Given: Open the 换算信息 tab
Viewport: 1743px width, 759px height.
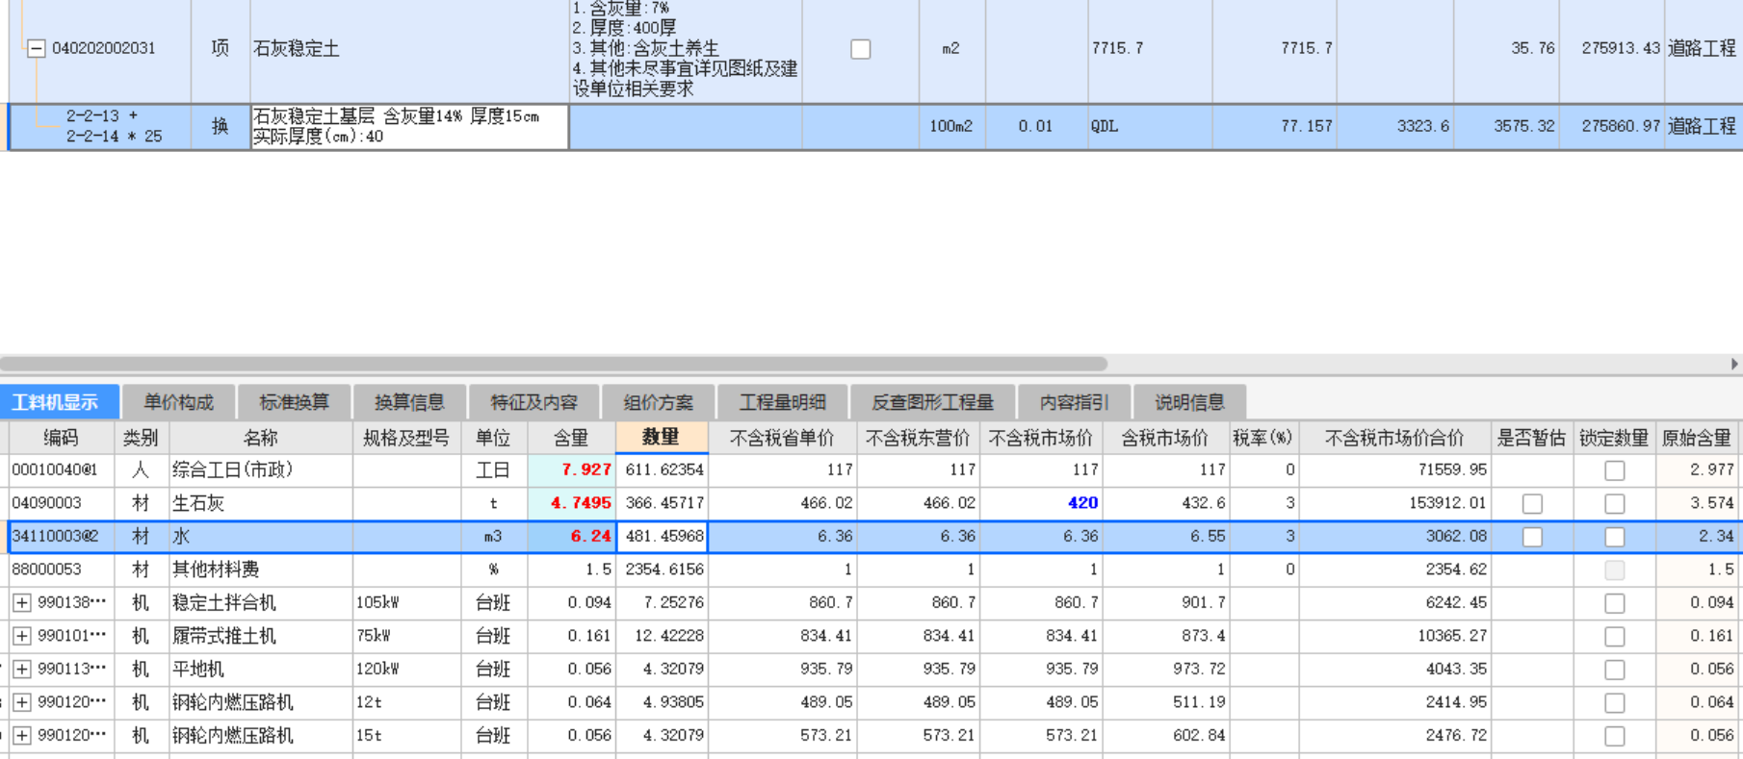Looking at the screenshot, I should pyautogui.click(x=409, y=402).
